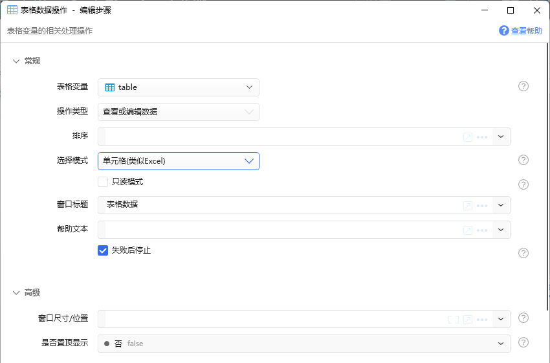
Task: Click three-dots icon in 窗口标题 field
Action: pyautogui.click(x=482, y=206)
